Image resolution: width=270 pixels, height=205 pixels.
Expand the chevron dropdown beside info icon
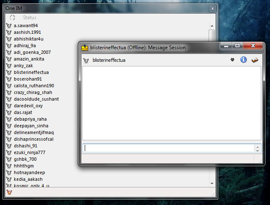point(232,60)
